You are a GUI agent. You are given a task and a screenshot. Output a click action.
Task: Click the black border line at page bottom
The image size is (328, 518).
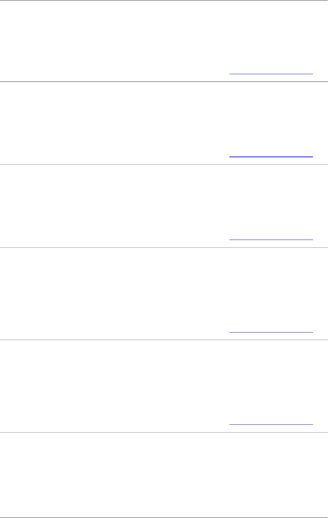click(164, 518)
